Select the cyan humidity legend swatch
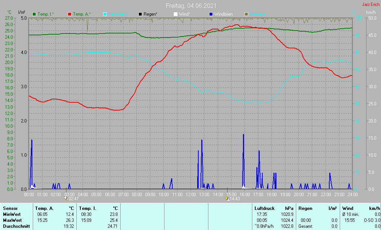 105,14
